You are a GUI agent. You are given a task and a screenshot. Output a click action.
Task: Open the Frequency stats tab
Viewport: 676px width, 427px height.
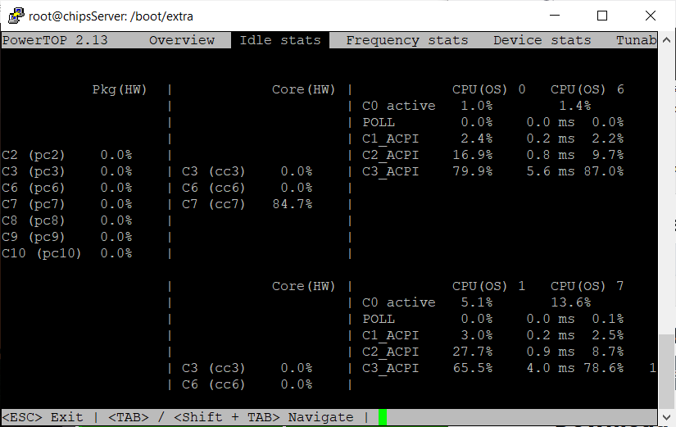click(407, 40)
